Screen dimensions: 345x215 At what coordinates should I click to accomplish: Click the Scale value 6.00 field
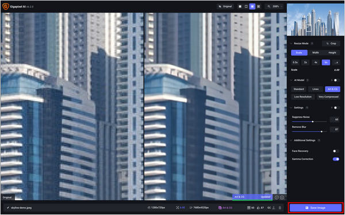click(x=336, y=70)
